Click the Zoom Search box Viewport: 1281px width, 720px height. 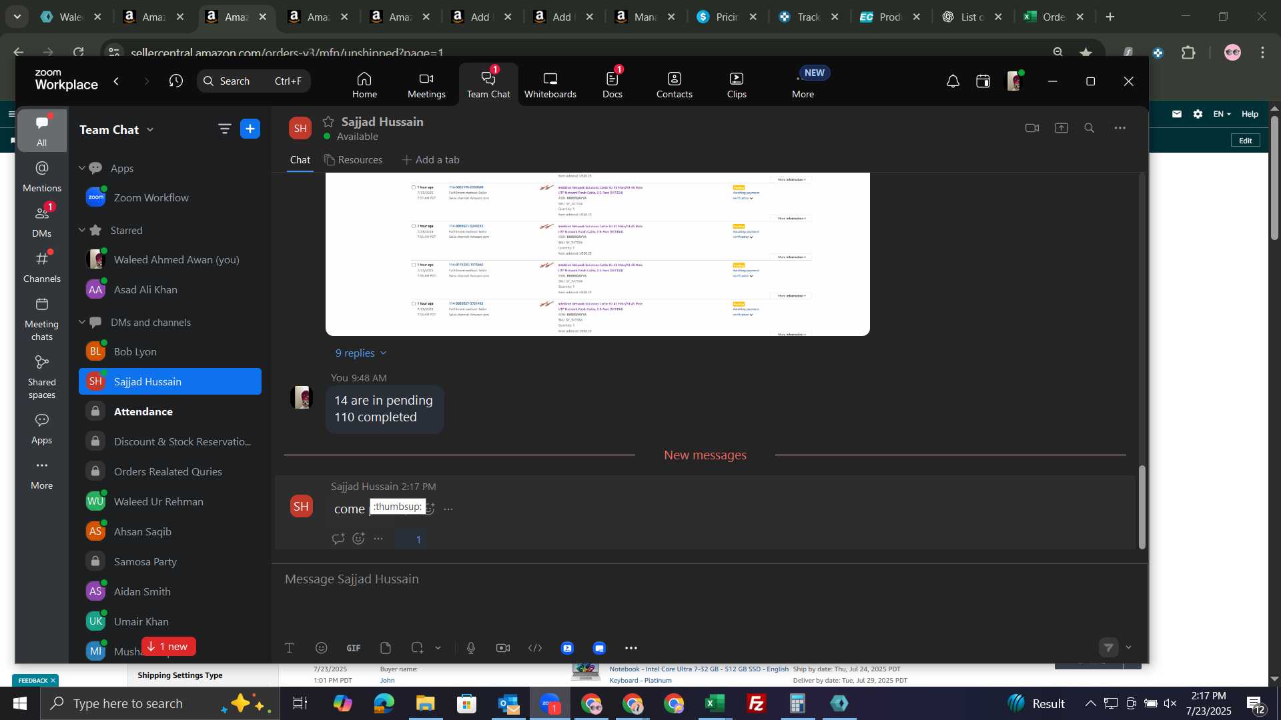pos(254,81)
